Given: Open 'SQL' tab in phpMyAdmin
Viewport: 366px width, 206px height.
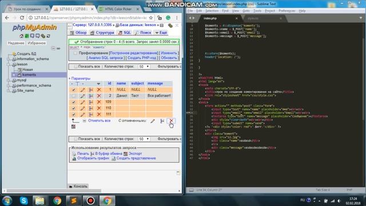Looking at the screenshot, I should 125,33.
